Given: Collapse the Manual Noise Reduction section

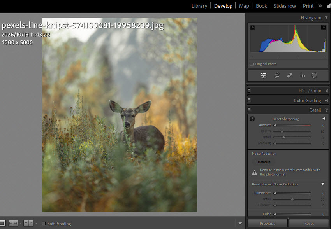Looking at the screenshot, I should coord(322,184).
